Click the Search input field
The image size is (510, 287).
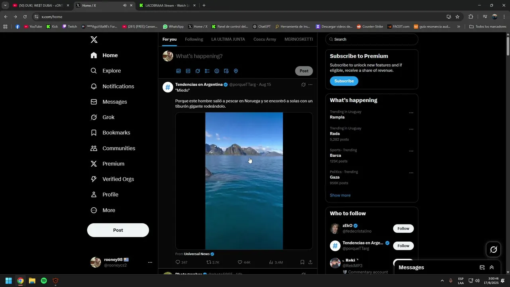(372, 39)
